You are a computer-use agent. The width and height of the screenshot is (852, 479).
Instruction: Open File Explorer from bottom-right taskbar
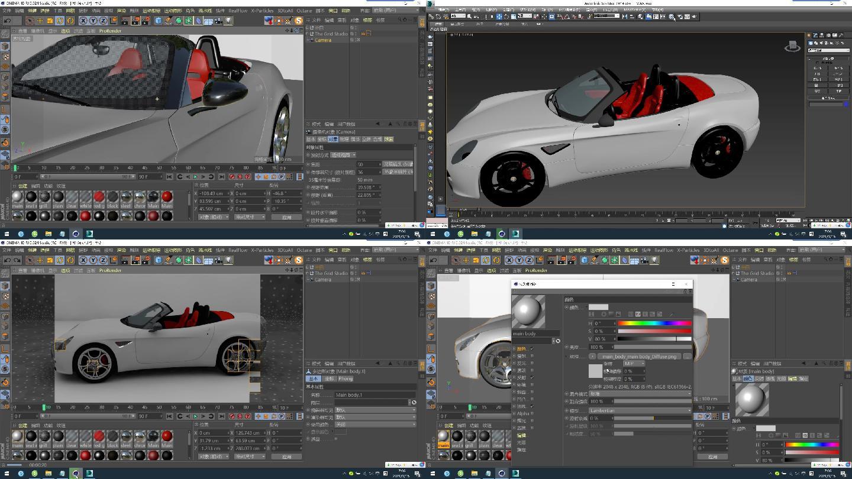474,474
